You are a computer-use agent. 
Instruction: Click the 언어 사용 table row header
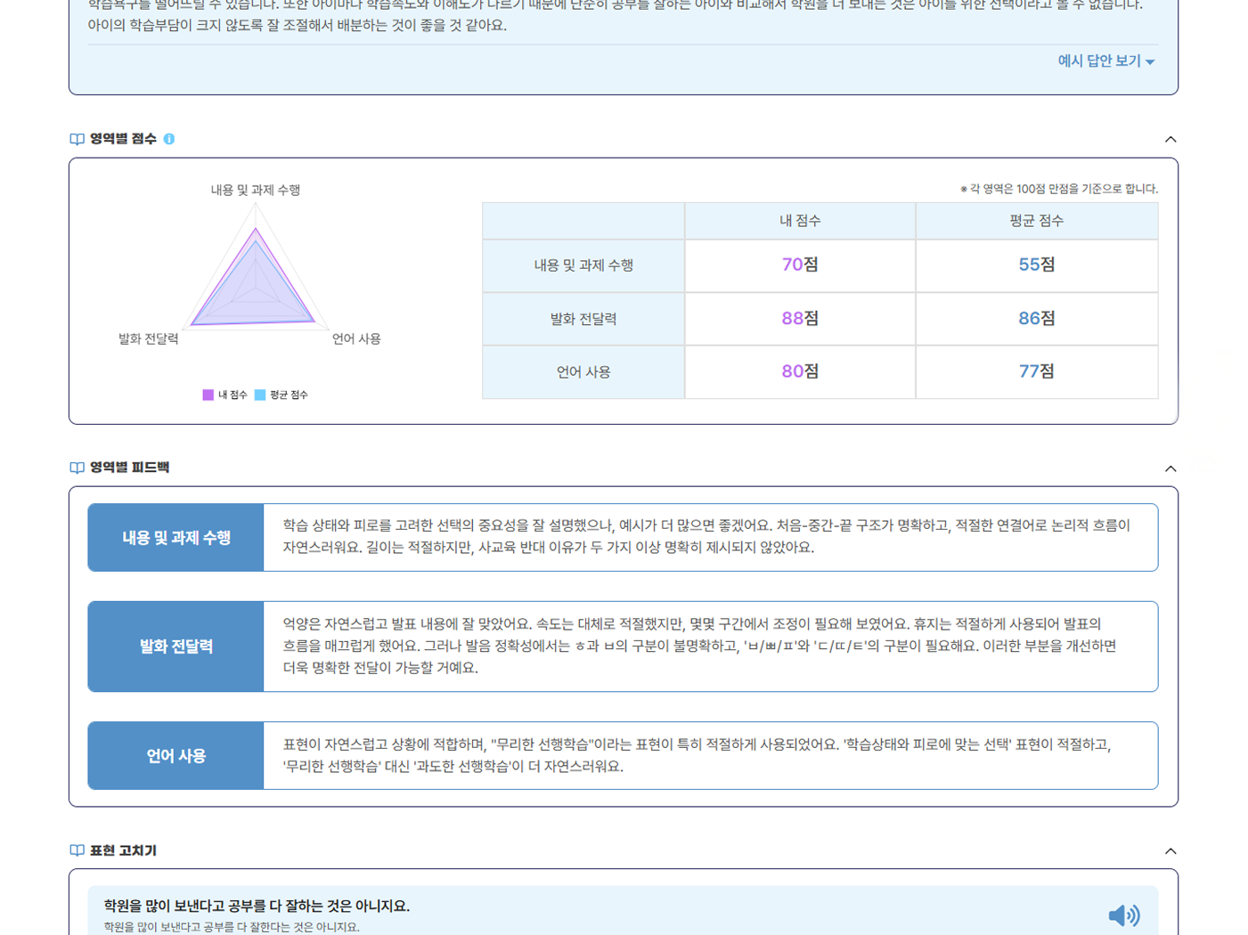[x=583, y=372]
